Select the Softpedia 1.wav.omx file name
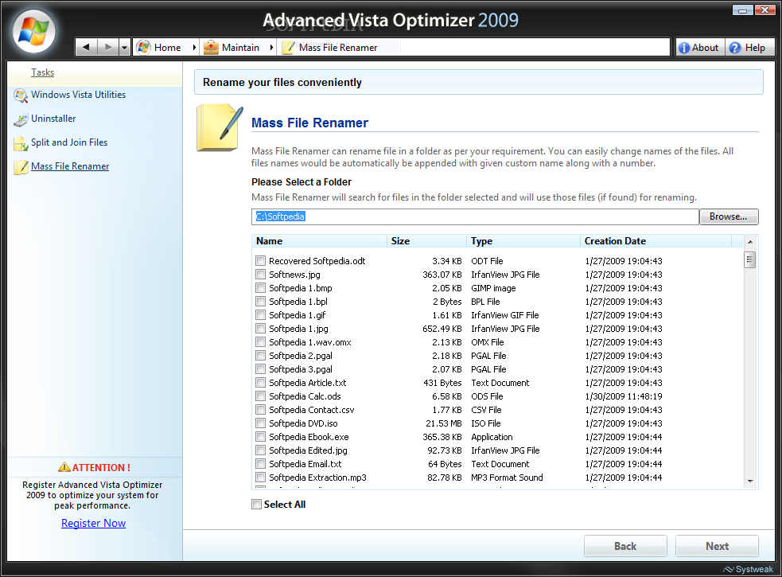 310,342
